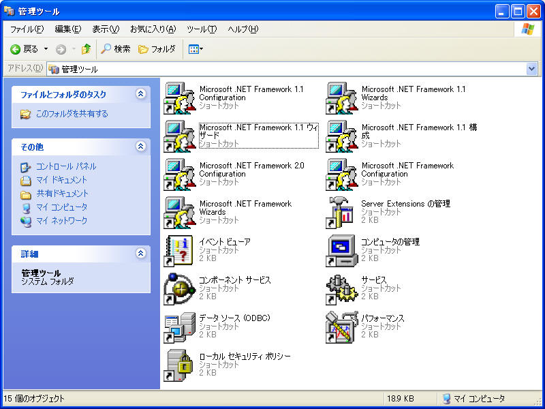Open Microsoft .NET Framework 1.1 Configuration shortcut icon

[179, 98]
